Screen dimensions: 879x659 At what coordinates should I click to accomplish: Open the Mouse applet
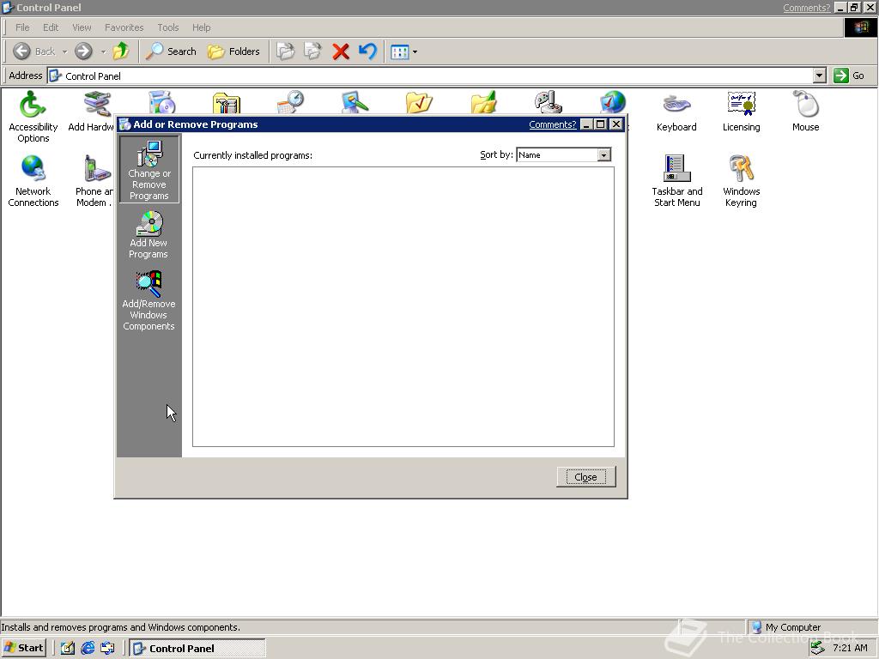(805, 112)
